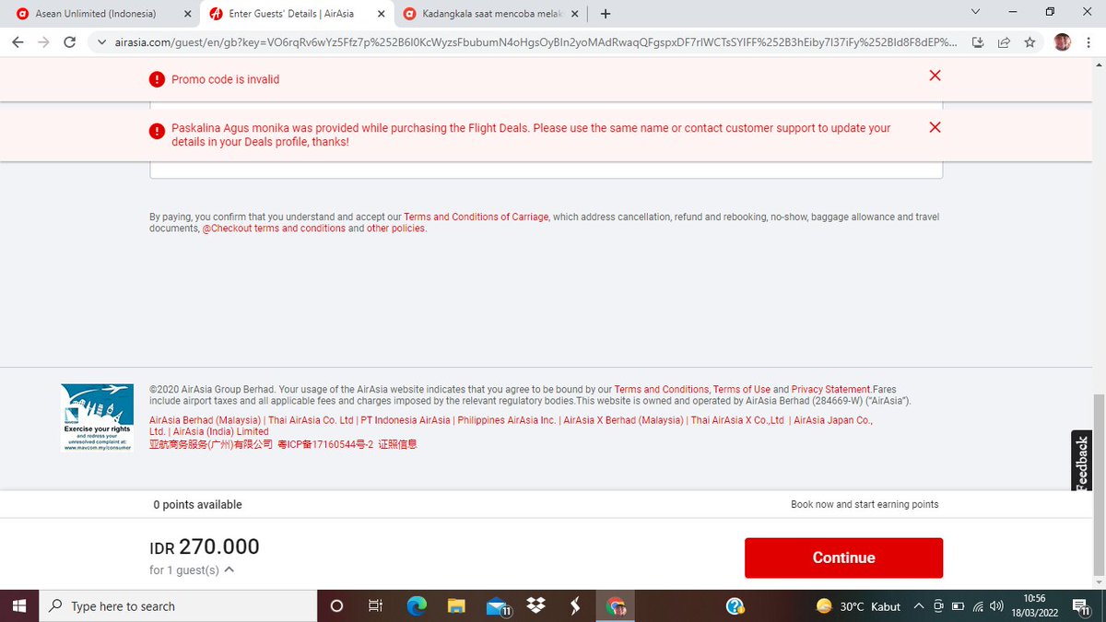Switch to Kadangkala saat mencoba tab
The image size is (1106, 622).
(x=490, y=14)
